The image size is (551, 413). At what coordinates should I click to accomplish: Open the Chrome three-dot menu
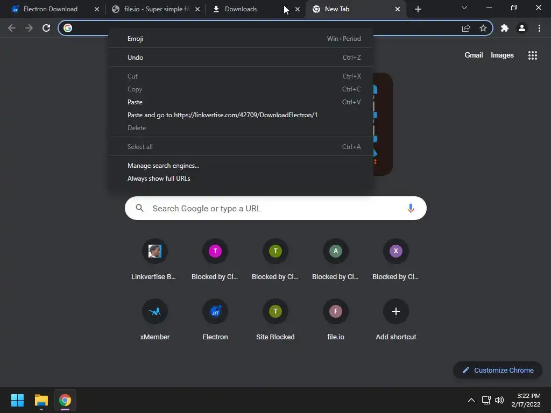pyautogui.click(x=539, y=28)
